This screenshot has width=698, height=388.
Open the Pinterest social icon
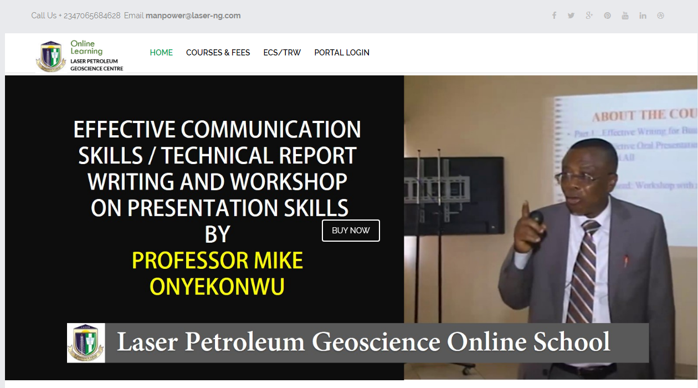608,16
